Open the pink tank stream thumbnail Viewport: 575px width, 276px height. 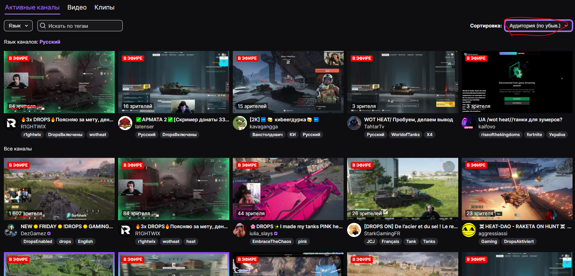coord(288,189)
